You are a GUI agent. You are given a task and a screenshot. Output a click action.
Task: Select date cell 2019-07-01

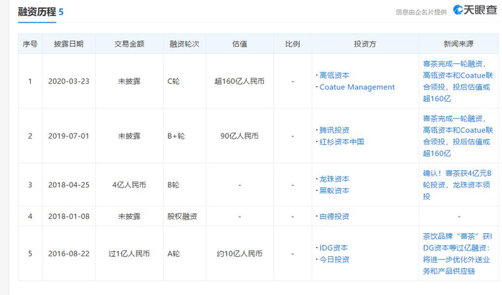[x=69, y=136]
